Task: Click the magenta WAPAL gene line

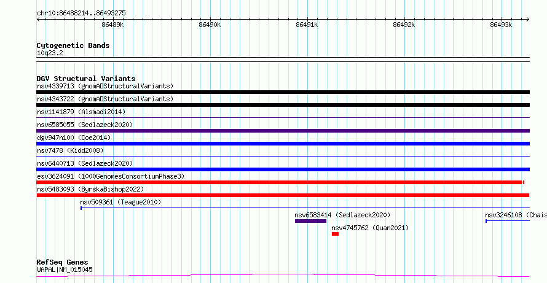Action: (283, 276)
